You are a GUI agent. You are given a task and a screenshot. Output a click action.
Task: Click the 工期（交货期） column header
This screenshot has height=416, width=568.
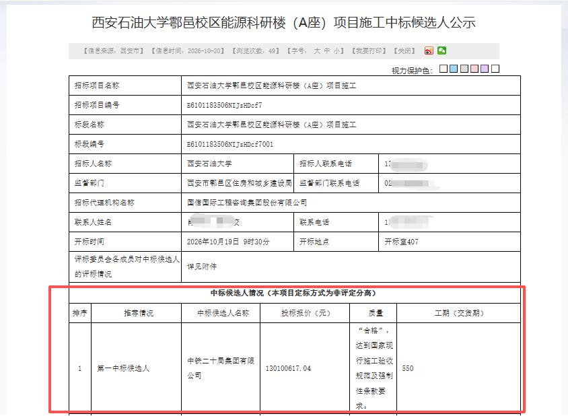[x=458, y=313]
